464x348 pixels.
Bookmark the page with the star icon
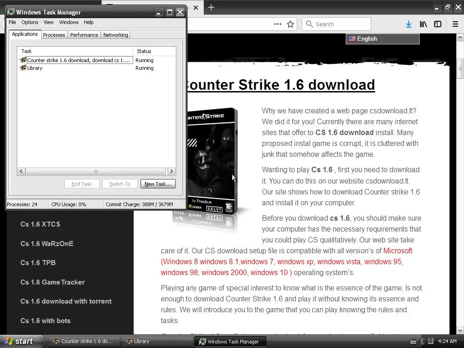point(290,24)
